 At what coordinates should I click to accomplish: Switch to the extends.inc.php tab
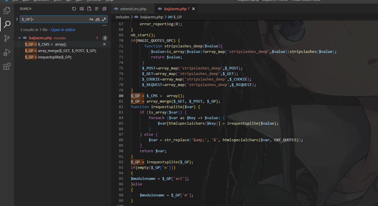(x=133, y=9)
